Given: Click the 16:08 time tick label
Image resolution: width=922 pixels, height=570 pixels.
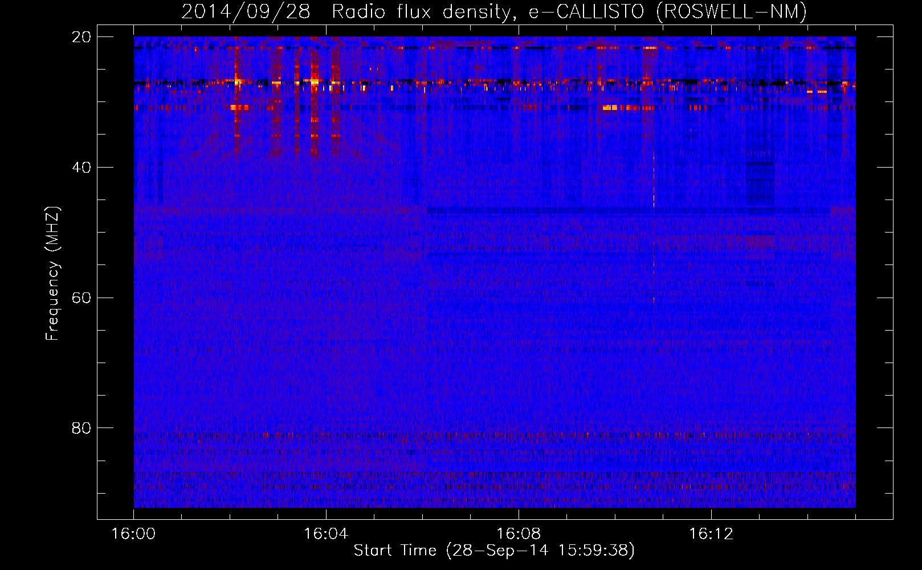Looking at the screenshot, I should click(519, 534).
